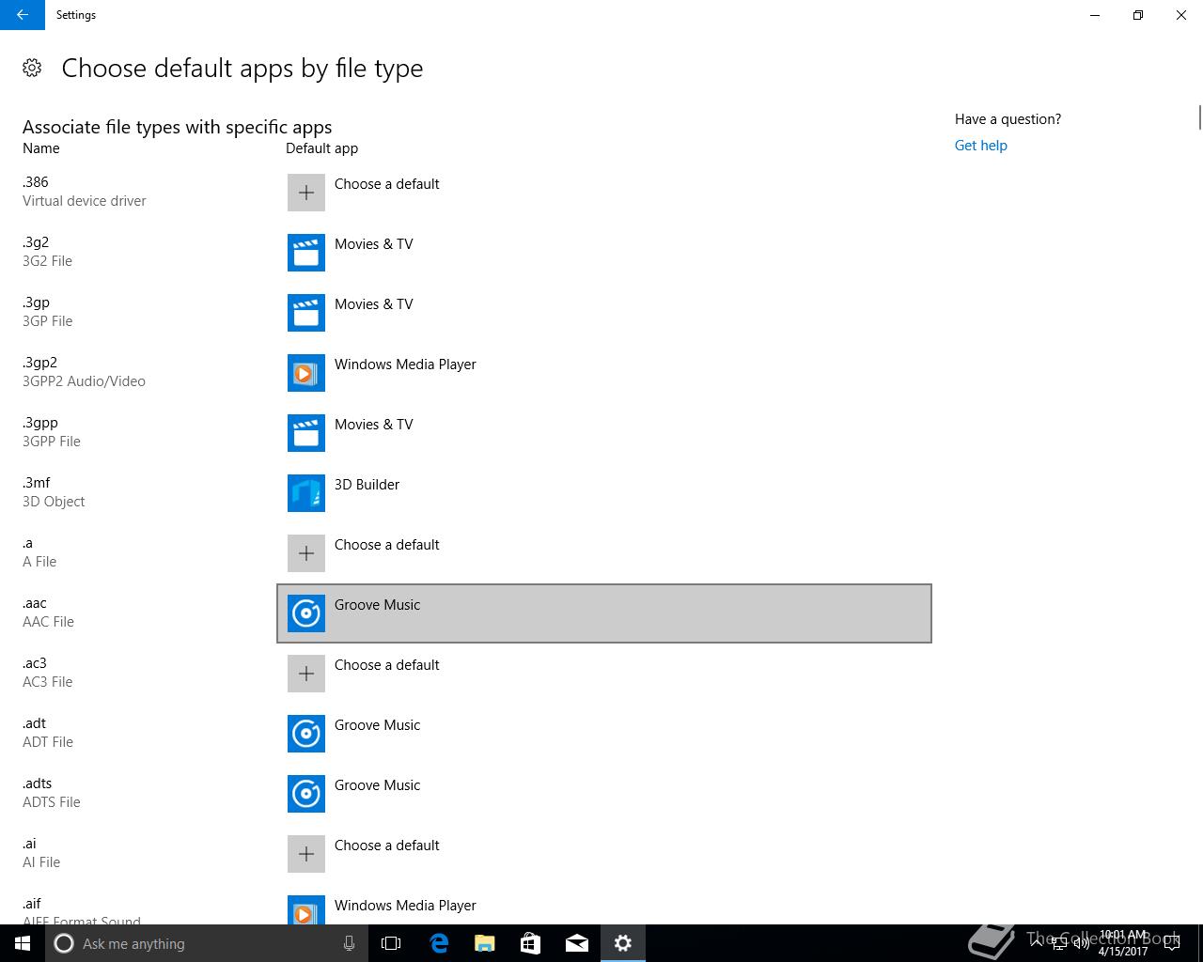Image resolution: width=1203 pixels, height=962 pixels.
Task: Click the clock and date in system tray
Action: [1123, 943]
